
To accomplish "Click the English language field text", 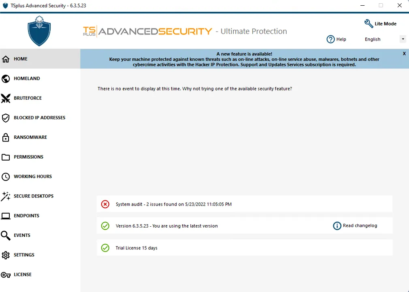I will [373, 39].
